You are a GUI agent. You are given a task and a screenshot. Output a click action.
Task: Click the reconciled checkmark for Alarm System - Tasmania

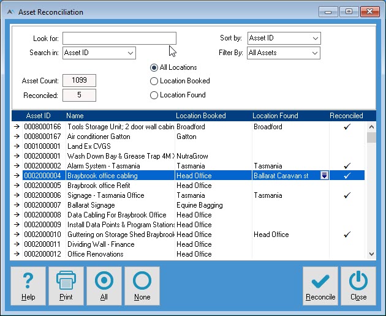tap(347, 166)
